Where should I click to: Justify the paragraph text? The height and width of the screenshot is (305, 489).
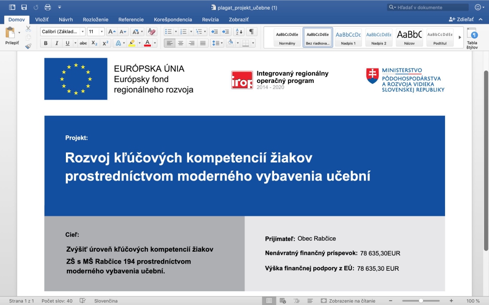[202, 43]
